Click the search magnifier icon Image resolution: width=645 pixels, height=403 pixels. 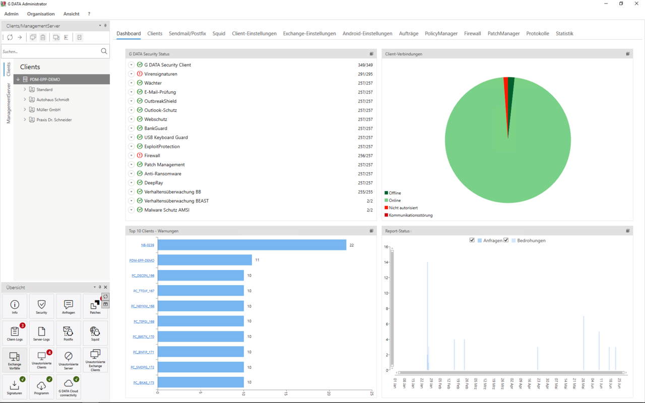(x=104, y=51)
